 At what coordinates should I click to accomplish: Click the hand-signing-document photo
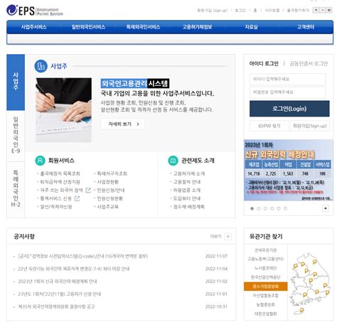63,110
